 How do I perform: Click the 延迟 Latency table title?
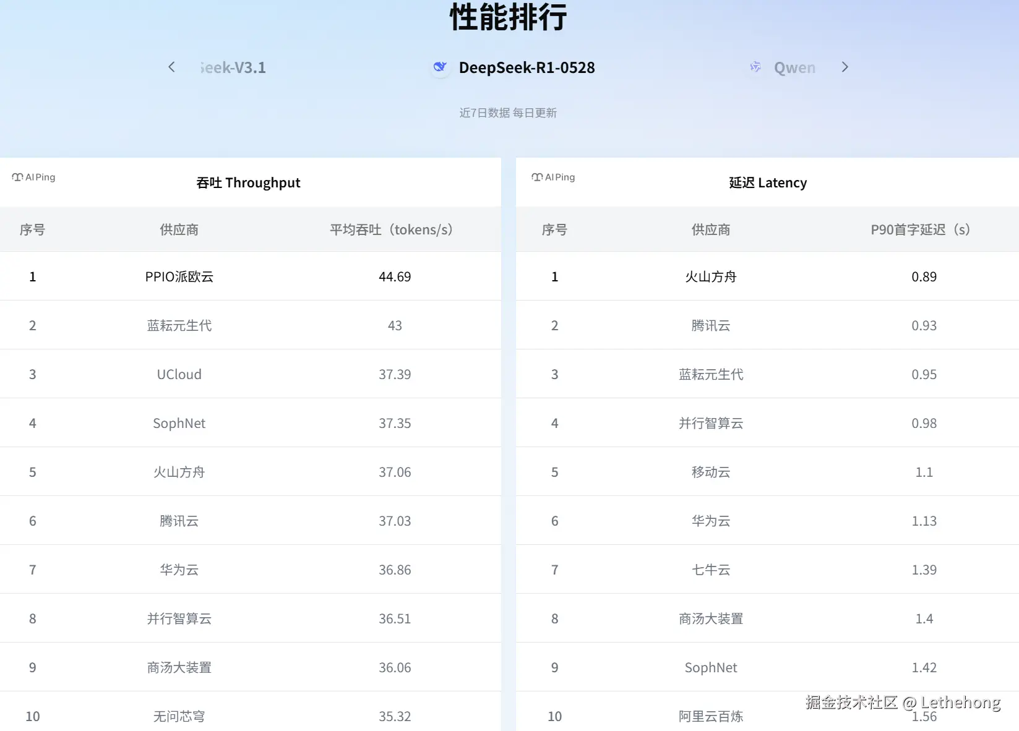tap(768, 182)
